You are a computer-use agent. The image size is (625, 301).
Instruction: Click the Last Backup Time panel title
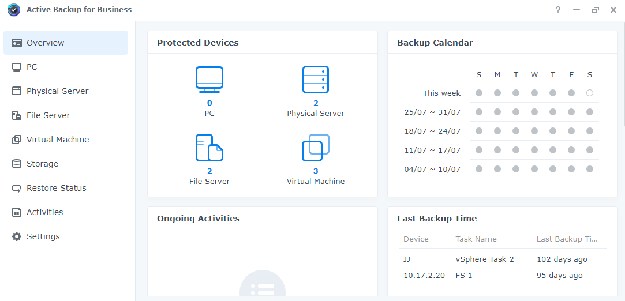click(x=437, y=219)
